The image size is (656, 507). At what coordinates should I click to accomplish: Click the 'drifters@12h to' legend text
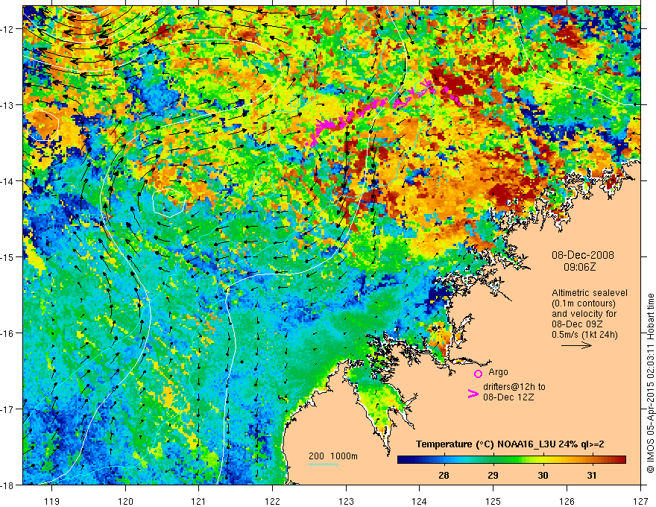514,387
